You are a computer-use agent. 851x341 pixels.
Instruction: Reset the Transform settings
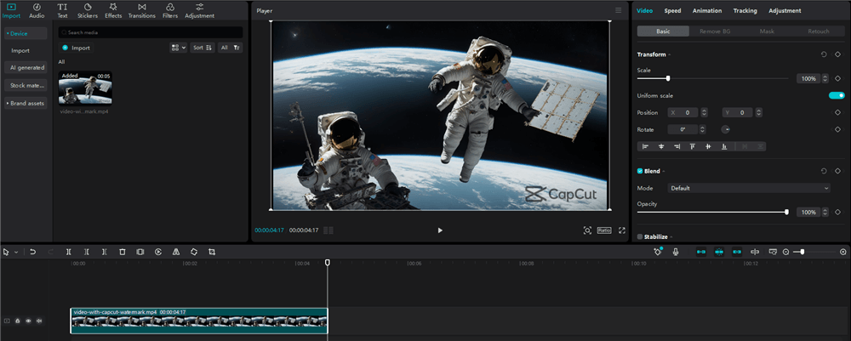pos(824,54)
